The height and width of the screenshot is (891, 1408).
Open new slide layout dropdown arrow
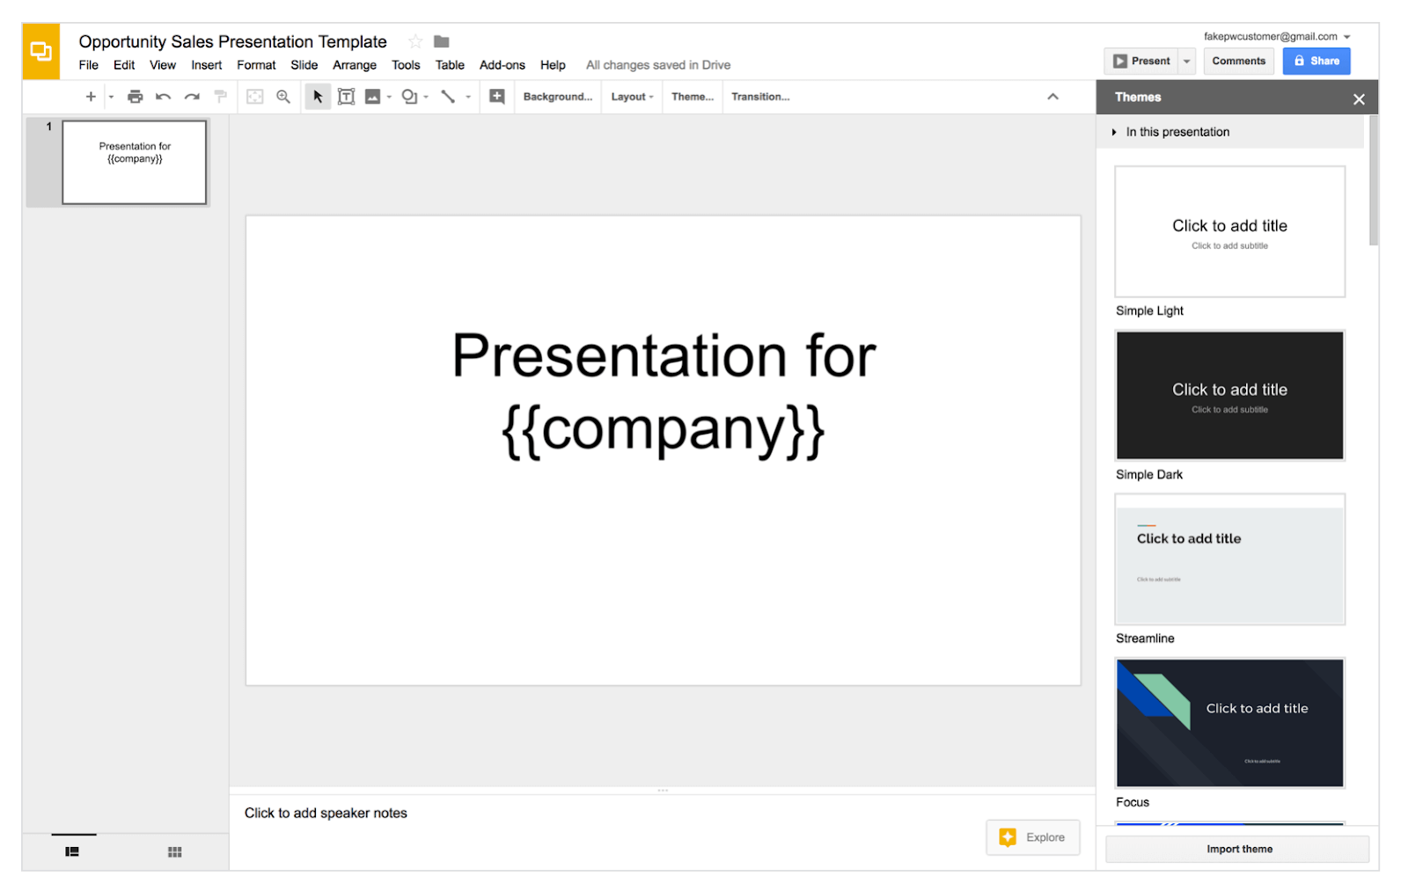[x=111, y=97]
